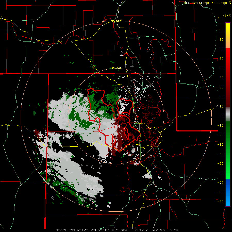This screenshot has width=232, height=232.
Task: Click the 70 value on velocity scale
Action: [221, 49]
